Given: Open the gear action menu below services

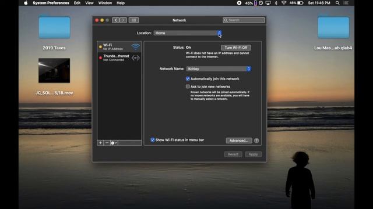Looking at the screenshot, I should point(114,143).
